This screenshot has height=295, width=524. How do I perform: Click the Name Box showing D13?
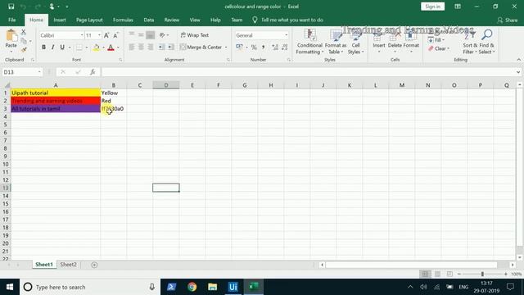(x=22, y=72)
